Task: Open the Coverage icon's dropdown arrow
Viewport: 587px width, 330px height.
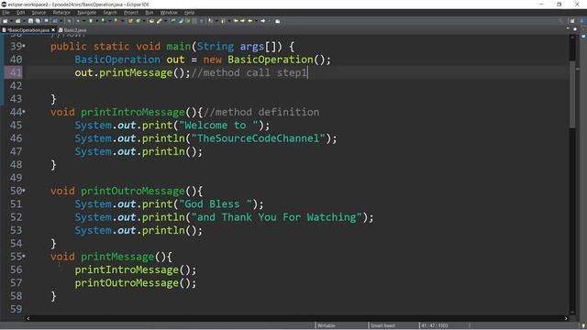Action: click(x=110, y=21)
